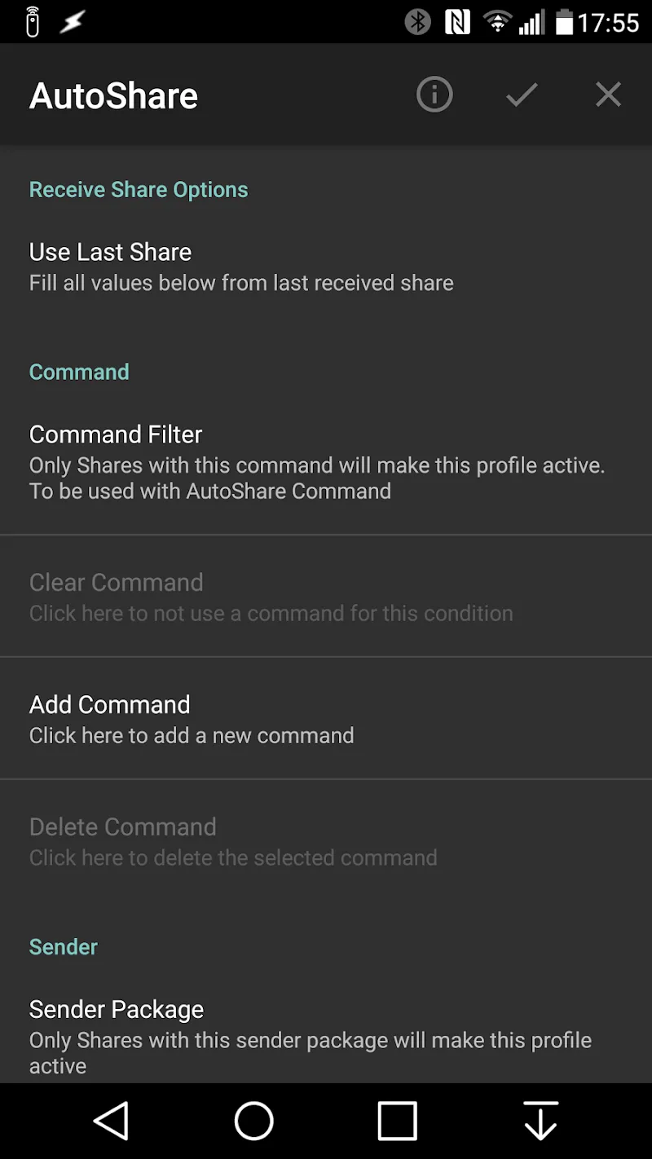Image resolution: width=652 pixels, height=1159 pixels.
Task: Select Use Last Share to fill values
Action: [241, 265]
